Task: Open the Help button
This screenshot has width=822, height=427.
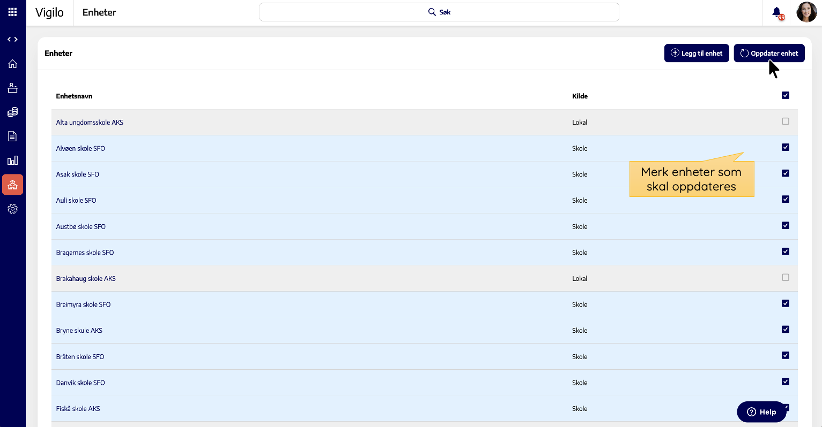Action: (x=761, y=412)
